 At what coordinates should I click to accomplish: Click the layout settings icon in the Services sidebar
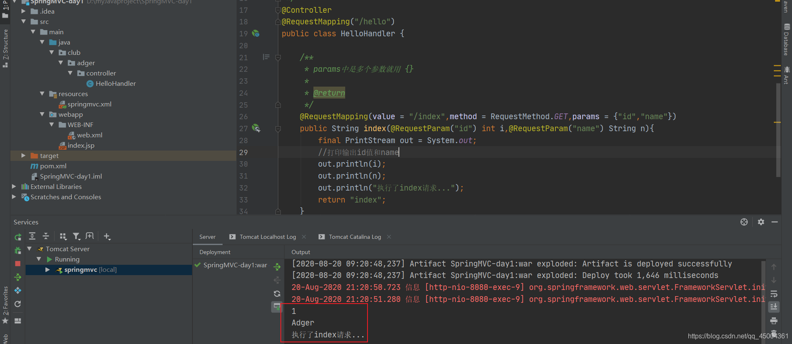pos(18,320)
